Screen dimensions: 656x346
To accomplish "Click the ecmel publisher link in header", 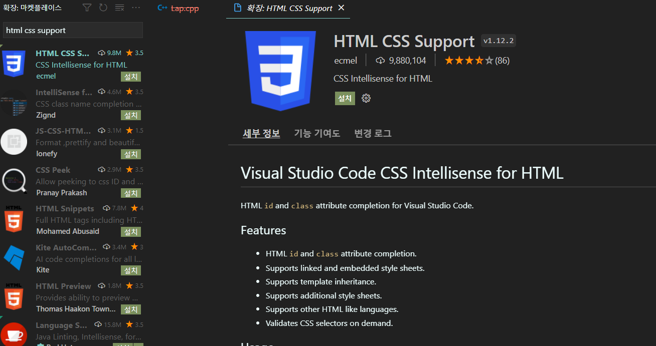I will 346,61.
